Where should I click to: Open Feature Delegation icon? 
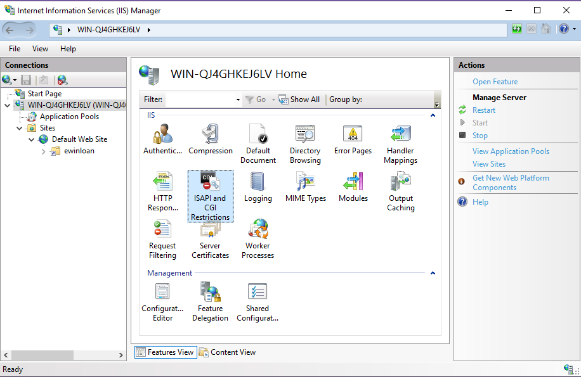(x=210, y=302)
